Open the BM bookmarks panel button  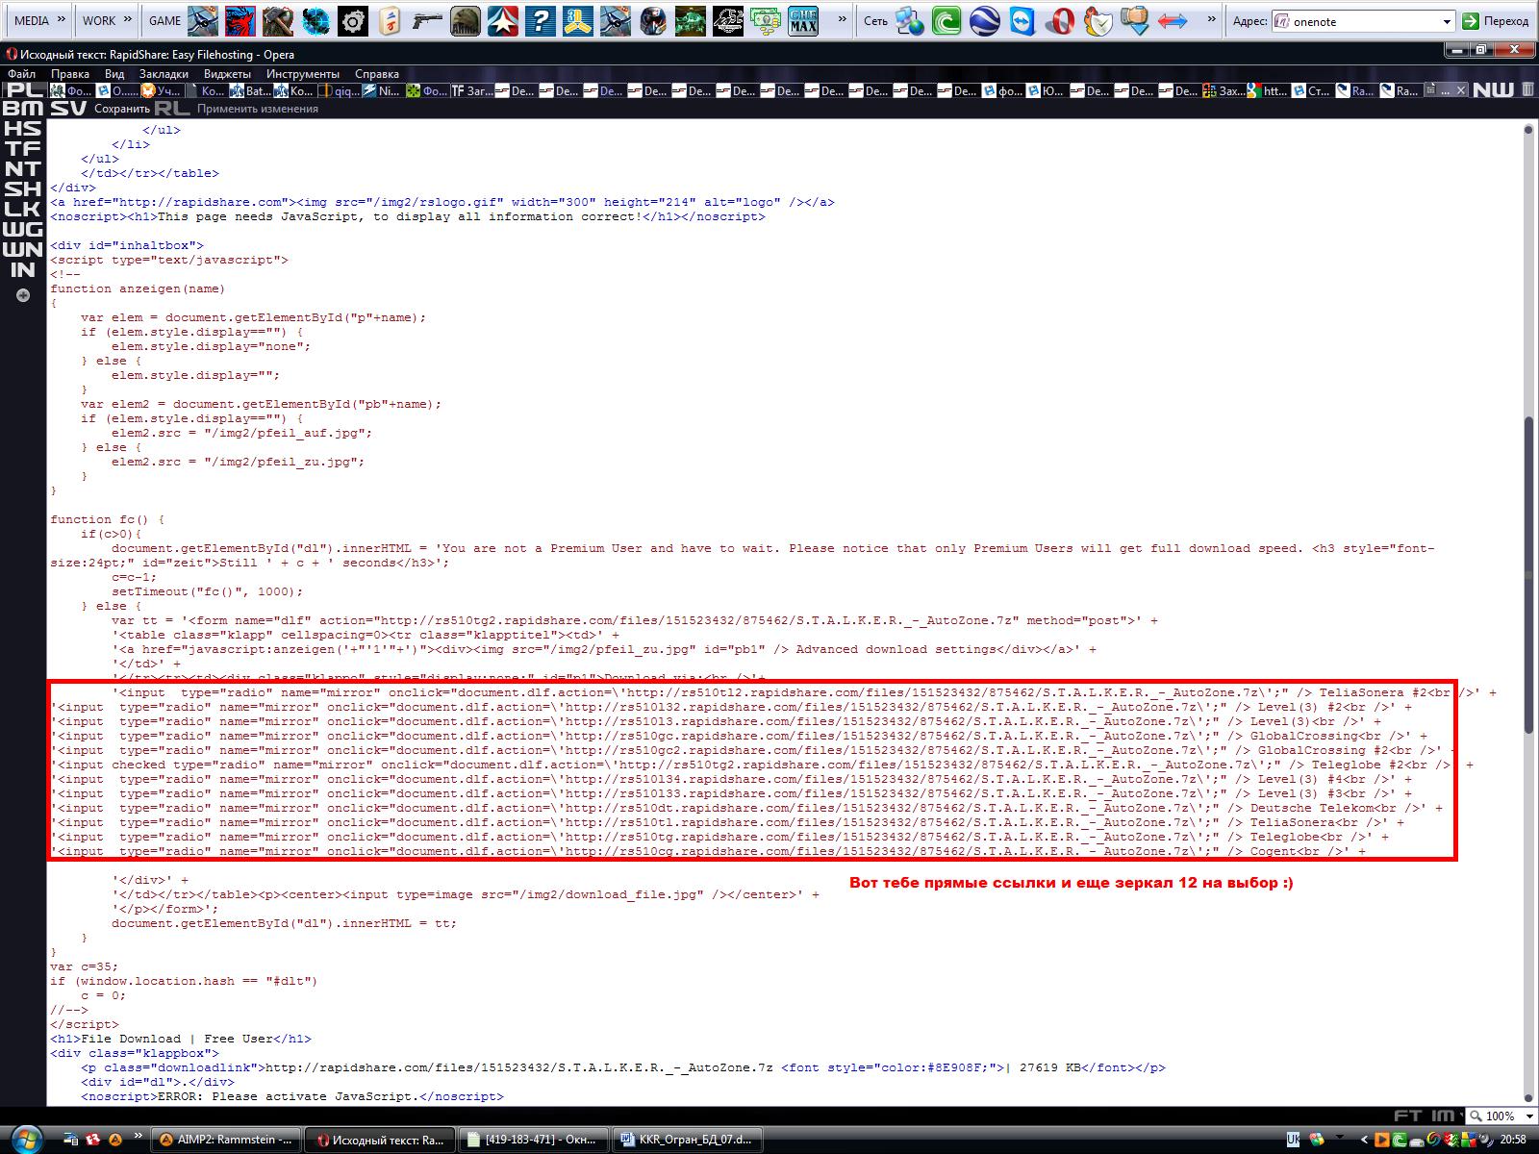[23, 109]
